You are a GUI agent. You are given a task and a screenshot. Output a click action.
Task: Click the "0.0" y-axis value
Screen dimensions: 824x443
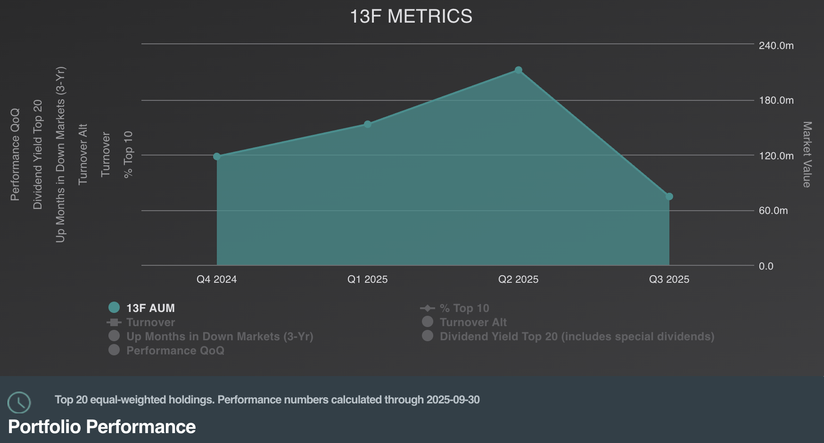pyautogui.click(x=766, y=266)
